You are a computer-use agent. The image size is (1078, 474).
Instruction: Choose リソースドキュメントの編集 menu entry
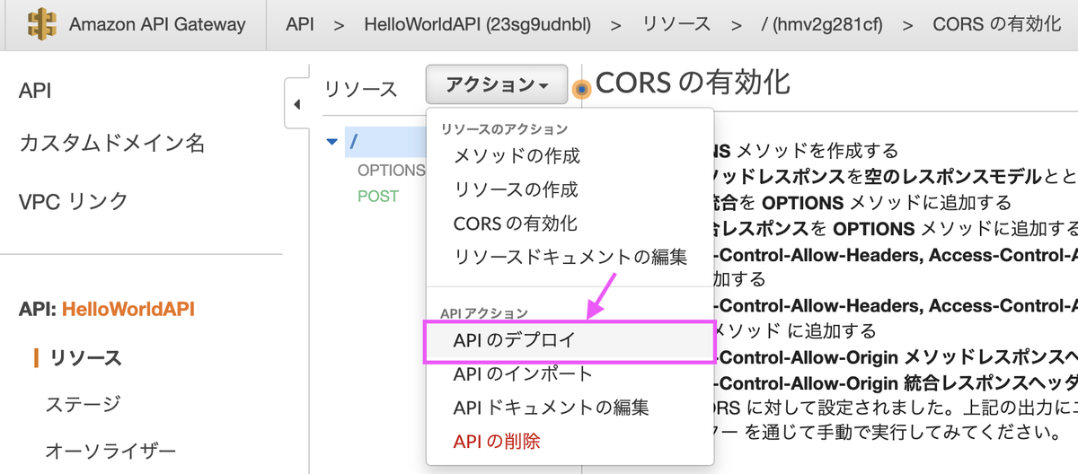tap(570, 258)
